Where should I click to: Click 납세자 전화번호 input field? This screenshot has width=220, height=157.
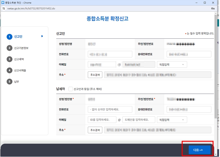click(x=110, y=109)
